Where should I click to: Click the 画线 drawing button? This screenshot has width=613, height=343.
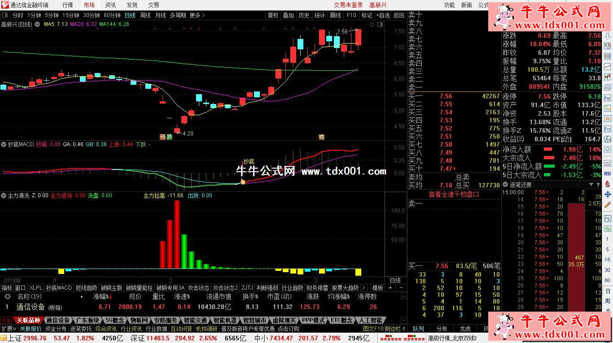pos(335,15)
